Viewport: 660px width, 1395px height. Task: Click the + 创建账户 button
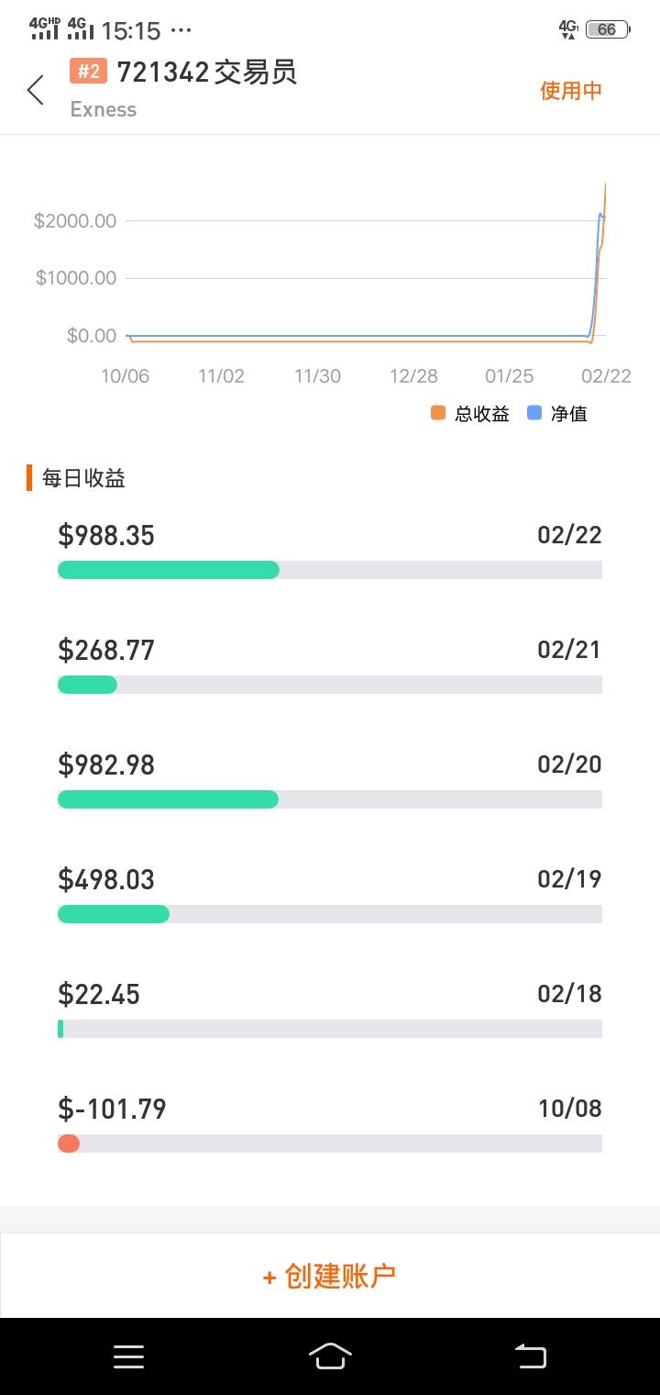click(x=330, y=1276)
